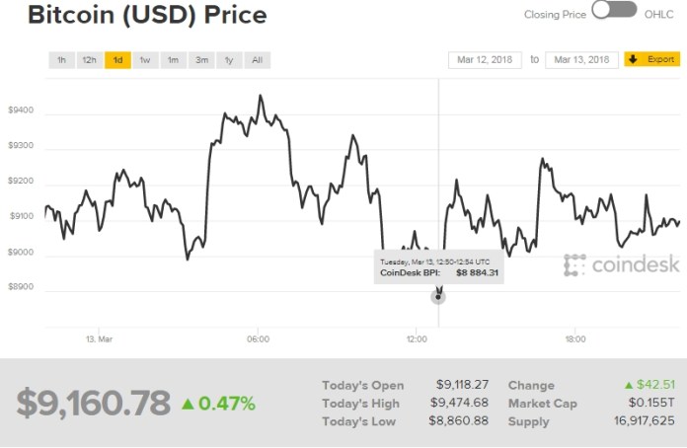Click the gray data point marker on chart
This screenshot has height=448, width=687.
tap(438, 297)
